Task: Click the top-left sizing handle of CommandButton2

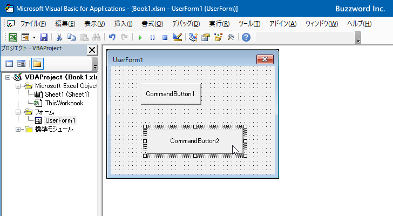Action: pyautogui.click(x=145, y=127)
